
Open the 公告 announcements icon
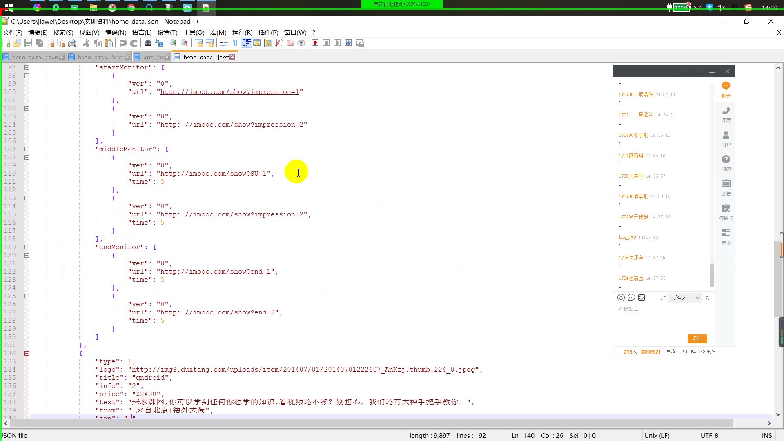pyautogui.click(x=726, y=188)
